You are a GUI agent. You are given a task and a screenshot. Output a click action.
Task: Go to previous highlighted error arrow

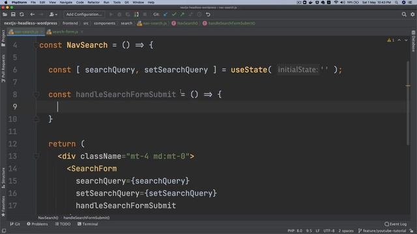click(399, 40)
